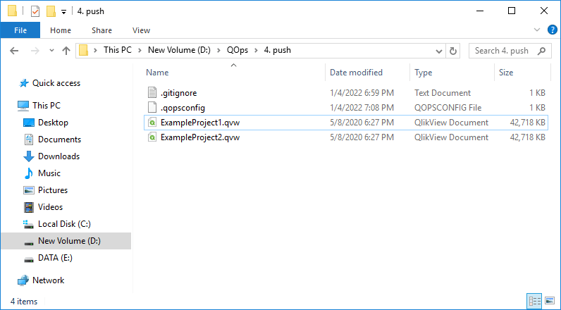Screen dimensions: 561x310
Task: Expand the ribbon with chevron
Action: [x=536, y=30]
